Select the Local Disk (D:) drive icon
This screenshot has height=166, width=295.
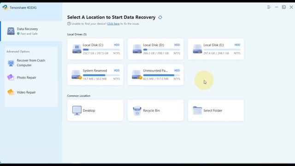click(137, 49)
